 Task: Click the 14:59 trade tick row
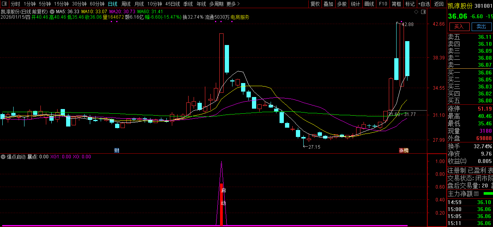pyautogui.click(x=470, y=202)
